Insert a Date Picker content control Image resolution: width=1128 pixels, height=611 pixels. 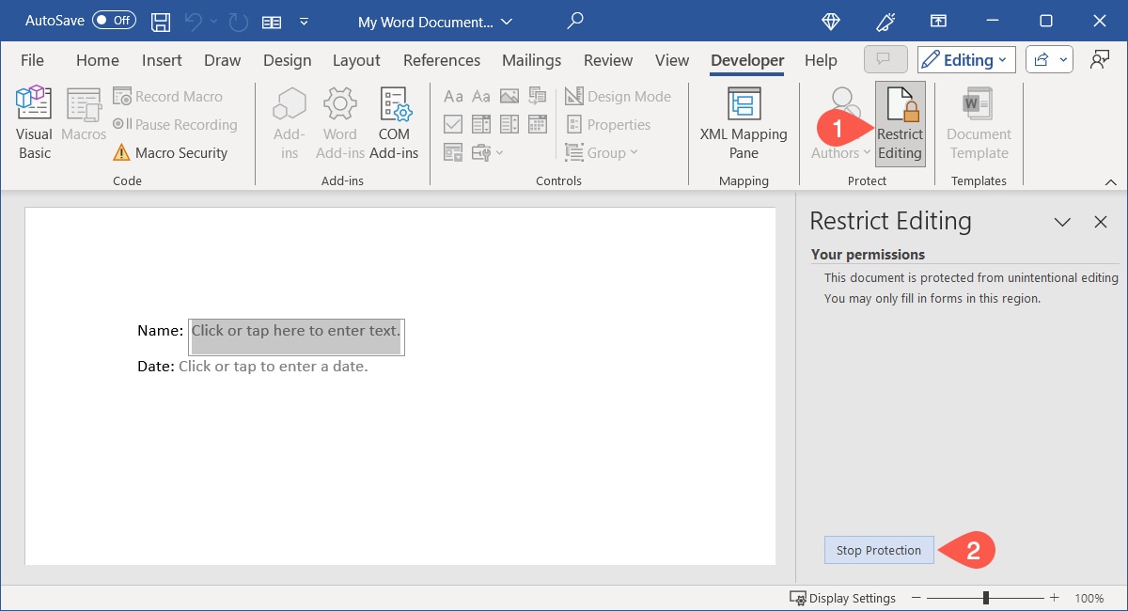[537, 123]
